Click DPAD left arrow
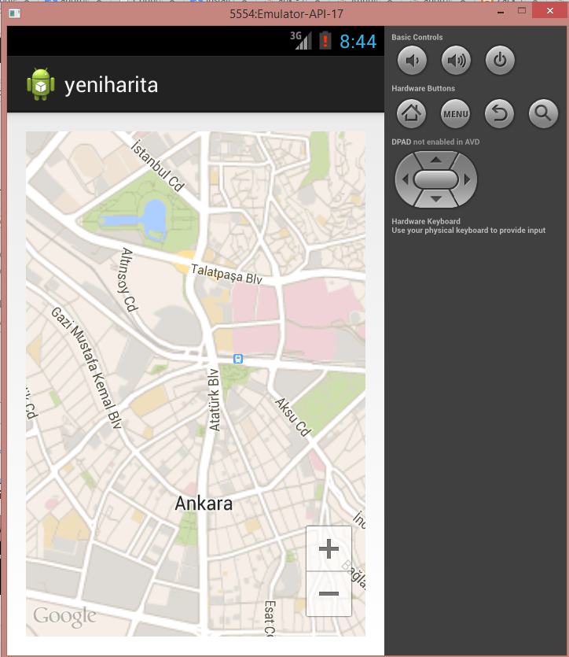This screenshot has height=657, width=569. 405,179
